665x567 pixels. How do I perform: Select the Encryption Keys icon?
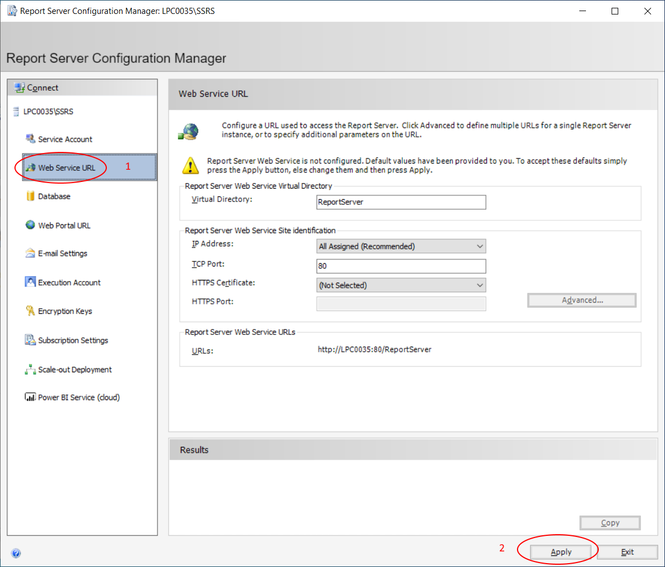pos(31,311)
